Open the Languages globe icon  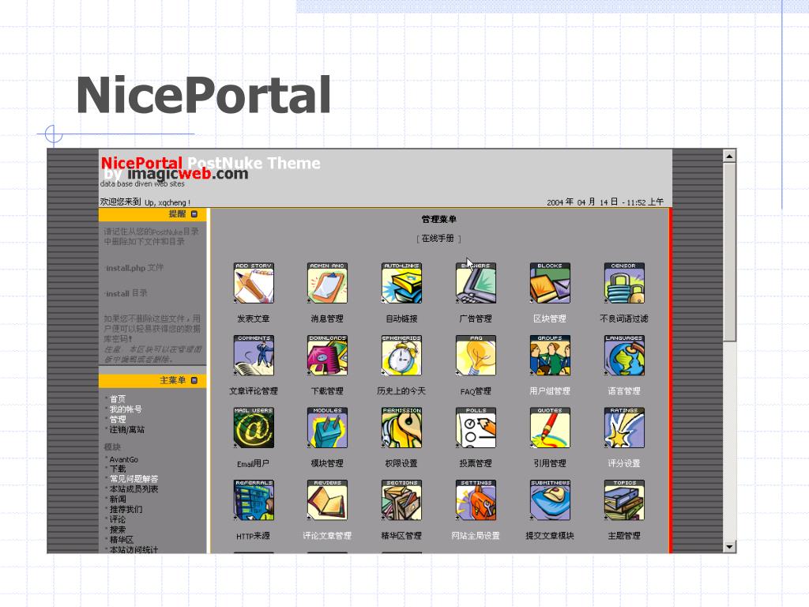tap(624, 355)
